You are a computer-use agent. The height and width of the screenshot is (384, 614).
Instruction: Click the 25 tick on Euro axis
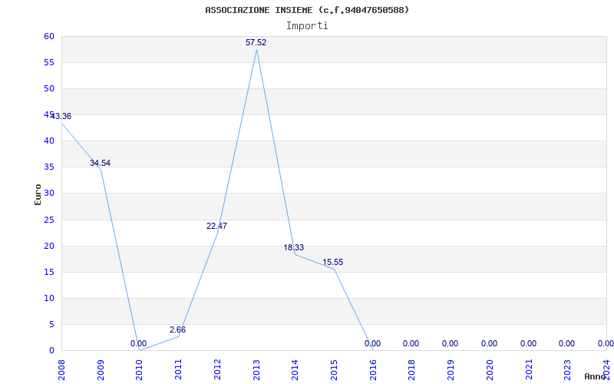49,220
